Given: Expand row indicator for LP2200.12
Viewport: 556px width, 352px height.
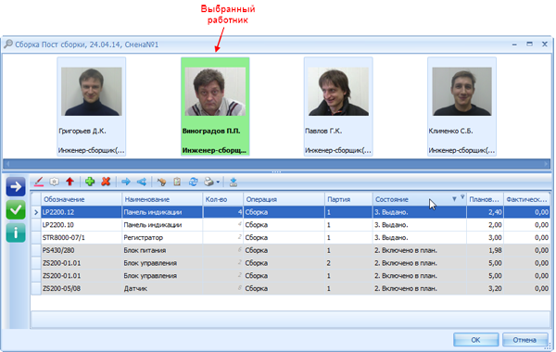Looking at the screenshot, I should point(36,212).
